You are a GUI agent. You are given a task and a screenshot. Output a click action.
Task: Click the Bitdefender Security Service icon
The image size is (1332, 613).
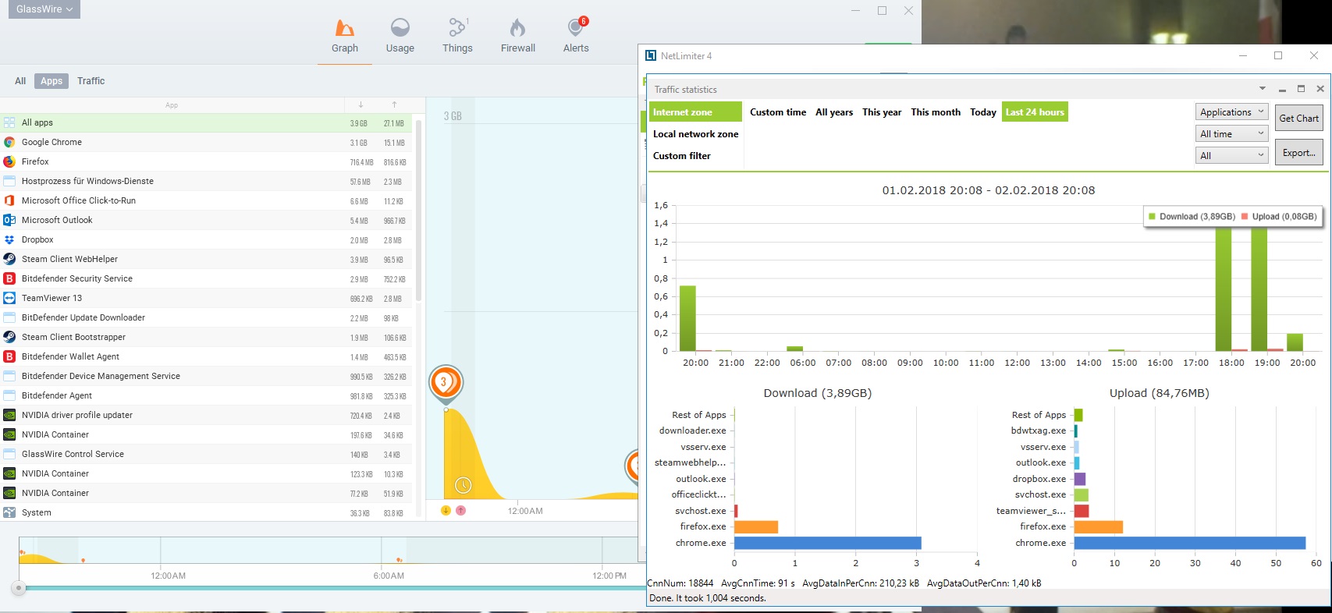tap(9, 278)
